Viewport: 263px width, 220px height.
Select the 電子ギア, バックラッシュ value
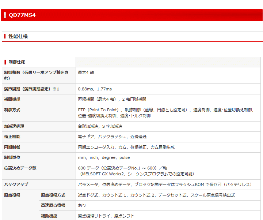(102, 137)
